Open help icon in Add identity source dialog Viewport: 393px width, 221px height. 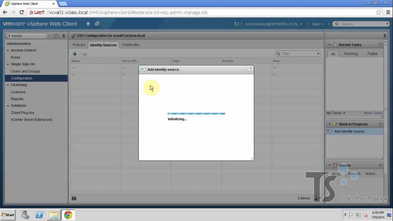point(250,69)
